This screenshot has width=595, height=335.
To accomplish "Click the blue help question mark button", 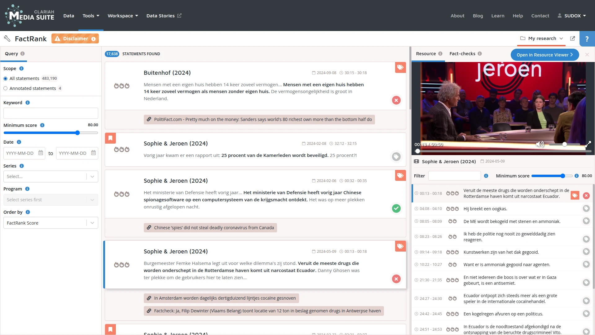I will (587, 39).
